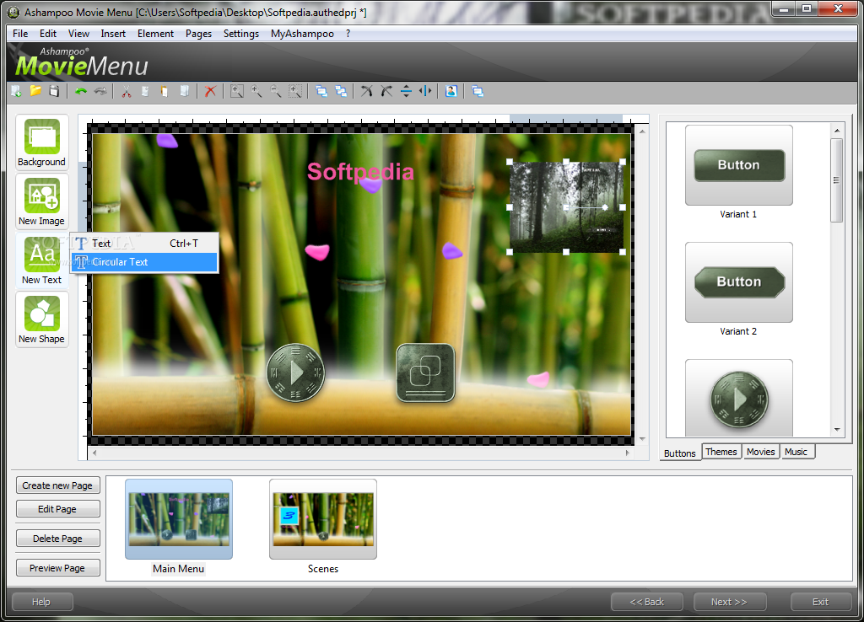Image resolution: width=864 pixels, height=622 pixels.
Task: Undo with the green arrow icon
Action: click(81, 91)
